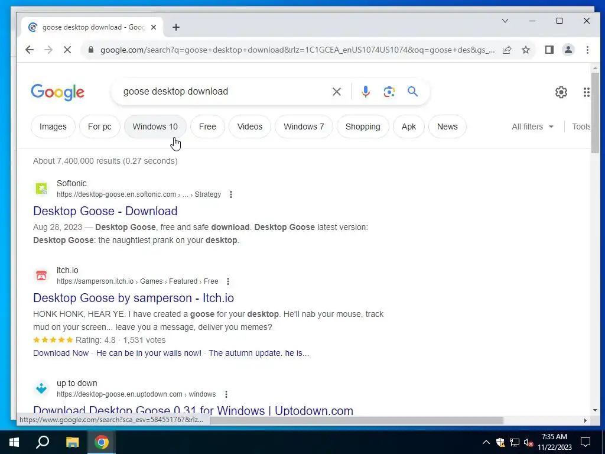Select the Apk filter chip
This screenshot has height=454, width=605.
tap(409, 127)
